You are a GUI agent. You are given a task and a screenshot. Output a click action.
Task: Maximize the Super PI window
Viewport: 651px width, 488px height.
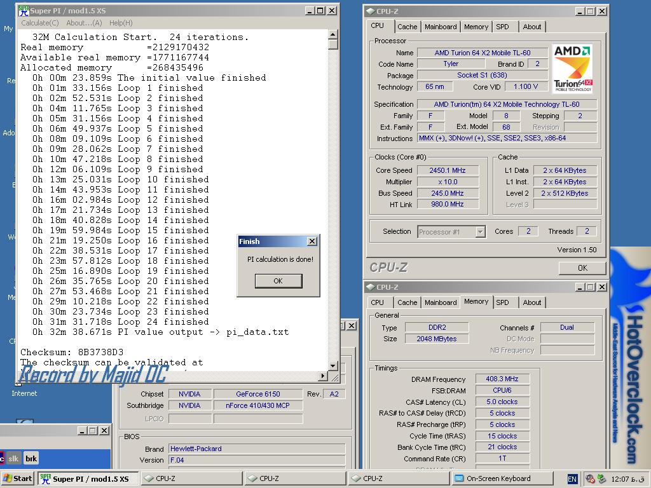click(320, 11)
